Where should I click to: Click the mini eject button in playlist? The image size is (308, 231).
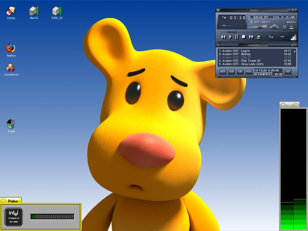point(269,75)
